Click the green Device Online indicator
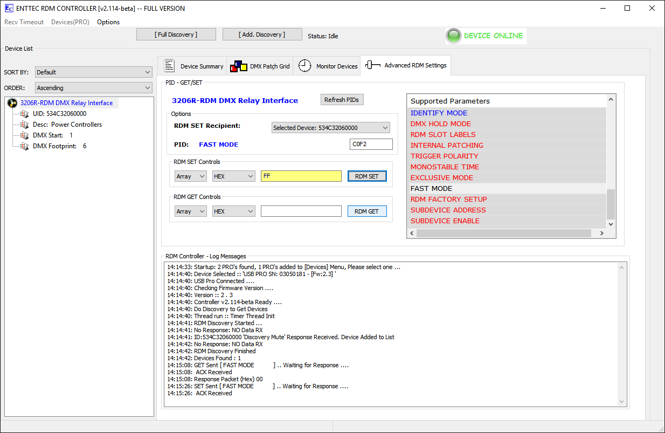The height and width of the screenshot is (433, 665). click(x=454, y=36)
